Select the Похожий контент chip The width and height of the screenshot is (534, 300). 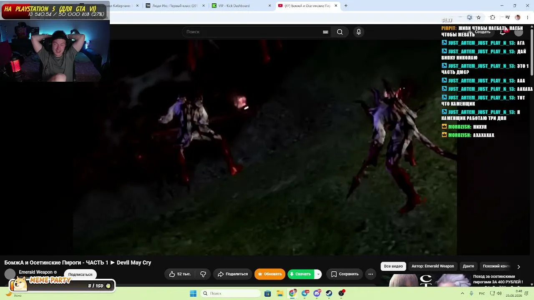(x=496, y=266)
